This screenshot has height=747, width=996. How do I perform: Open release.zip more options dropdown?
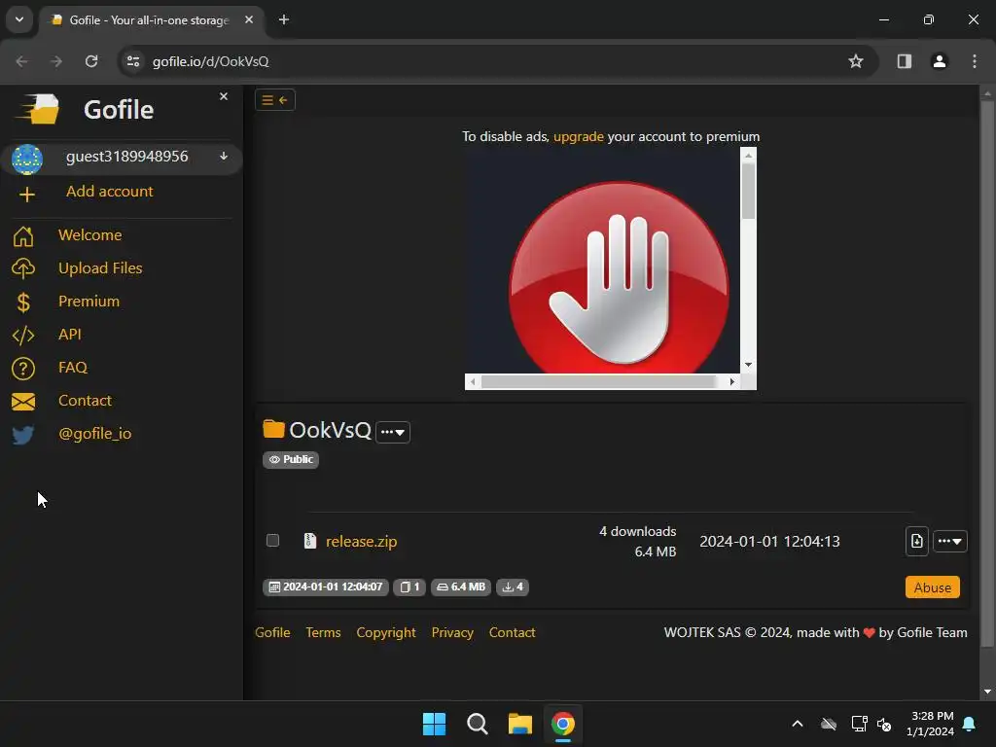(950, 541)
